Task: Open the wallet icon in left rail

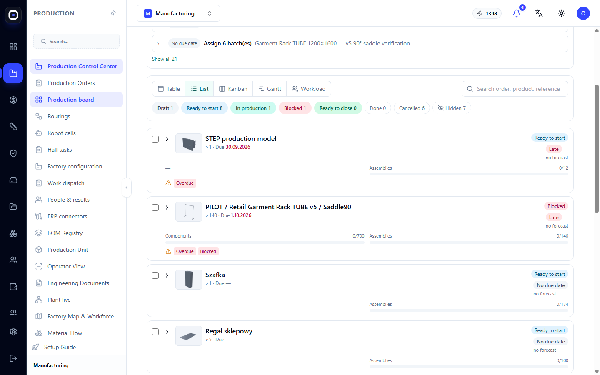Action: click(x=13, y=287)
